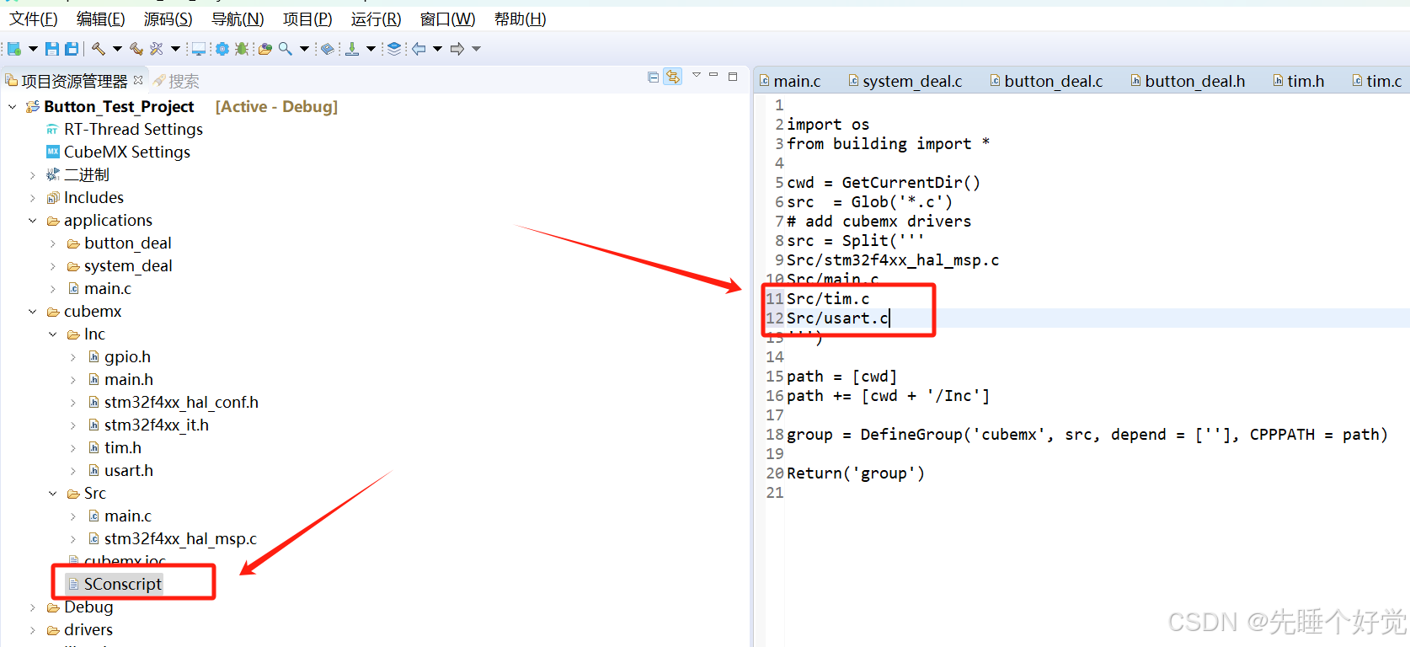This screenshot has width=1410, height=647.
Task: Expand the system_deal folder
Action: coord(53,266)
